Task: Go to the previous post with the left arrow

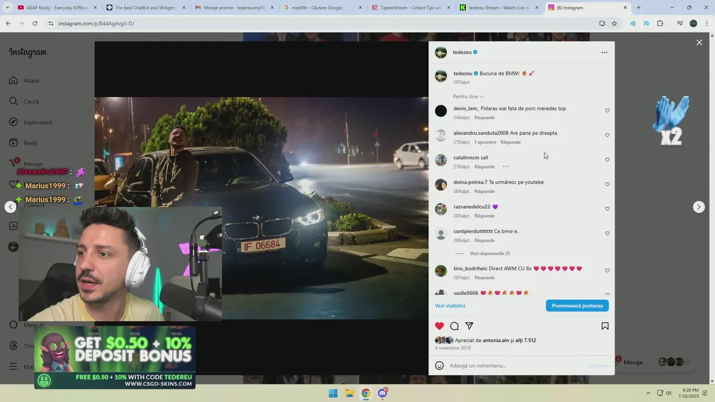Action: 11,207
